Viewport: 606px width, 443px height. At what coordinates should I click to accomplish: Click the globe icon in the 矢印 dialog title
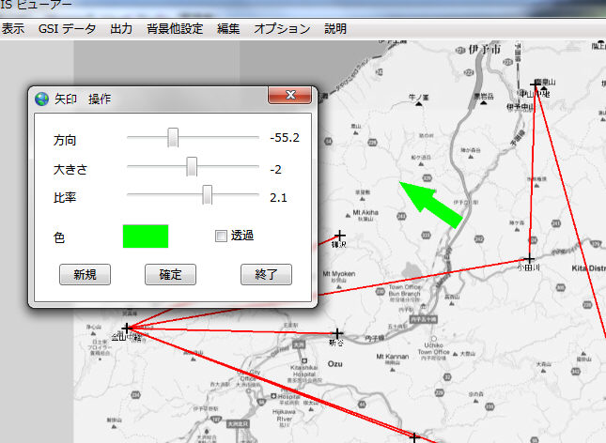pyautogui.click(x=41, y=99)
